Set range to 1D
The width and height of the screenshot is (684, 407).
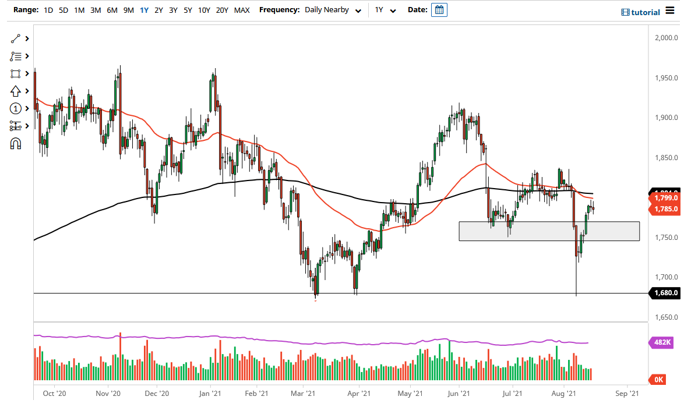(x=48, y=10)
